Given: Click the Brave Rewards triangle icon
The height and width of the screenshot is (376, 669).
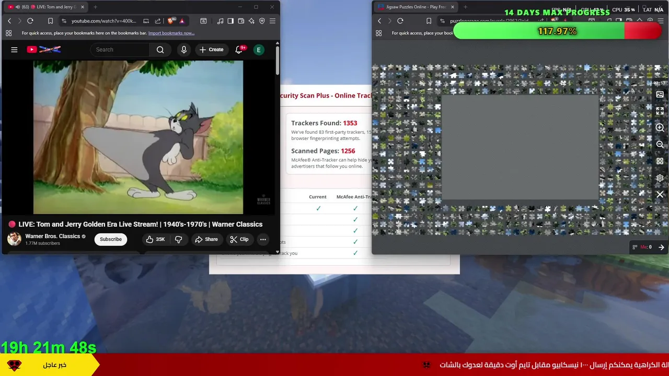Looking at the screenshot, I should point(182,21).
